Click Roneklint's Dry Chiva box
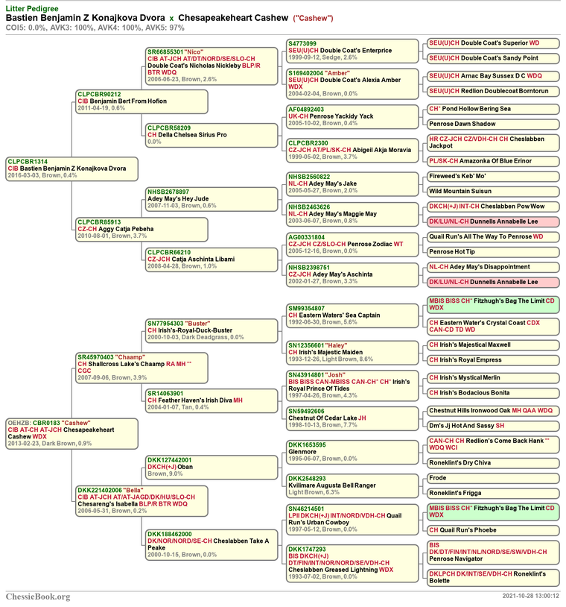The image size is (566, 607). [493, 463]
